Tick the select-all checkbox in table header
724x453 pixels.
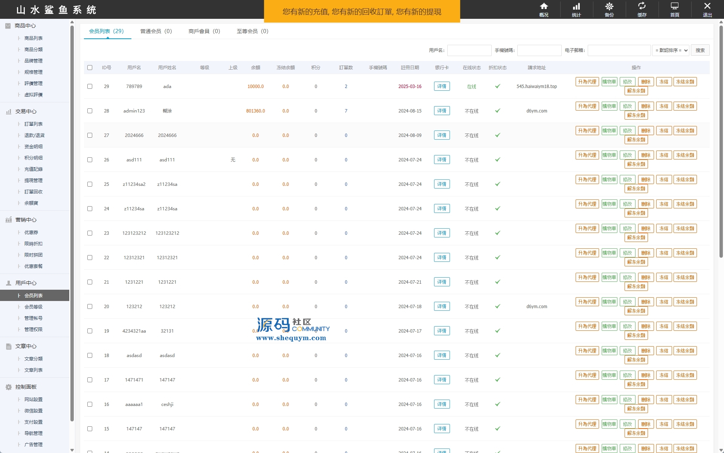pyautogui.click(x=90, y=68)
